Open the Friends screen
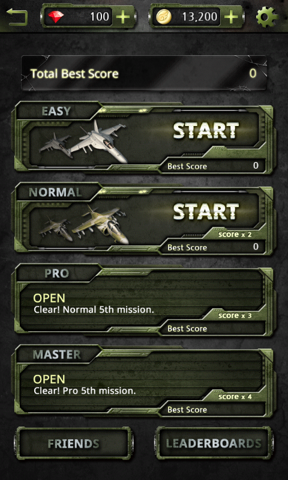 (73, 443)
